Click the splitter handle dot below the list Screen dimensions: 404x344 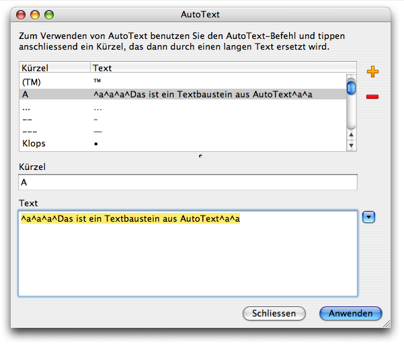(200, 156)
